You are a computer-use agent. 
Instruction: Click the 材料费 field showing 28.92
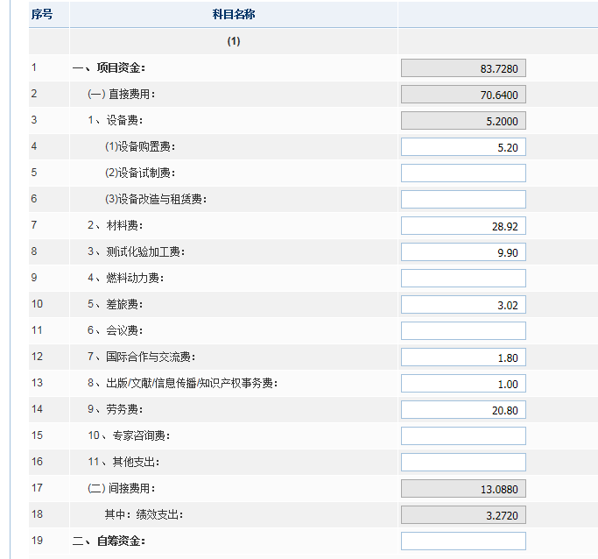click(463, 226)
